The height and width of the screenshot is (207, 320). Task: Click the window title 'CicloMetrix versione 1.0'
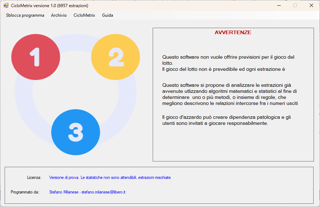point(50,5)
